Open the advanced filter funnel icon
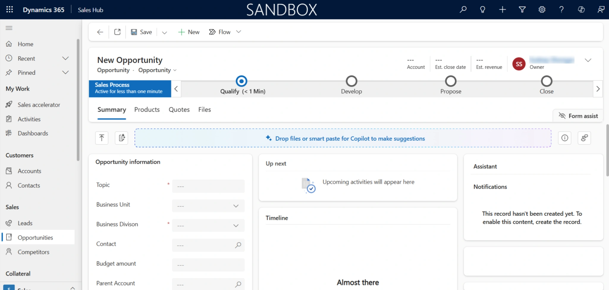 (522, 9)
